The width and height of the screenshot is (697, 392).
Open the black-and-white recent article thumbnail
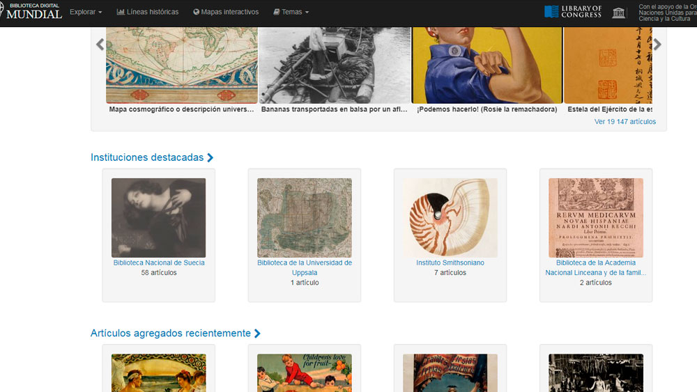coord(596,373)
